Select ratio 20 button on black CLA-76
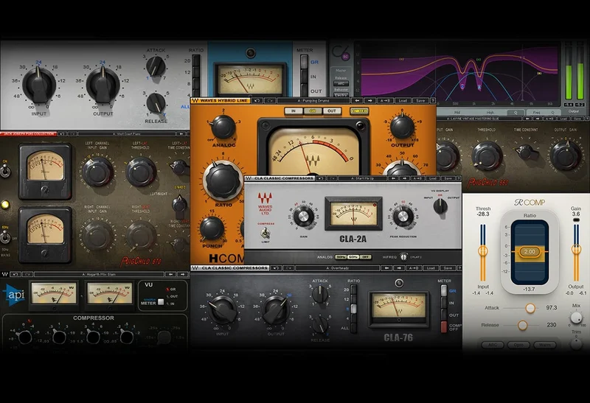The width and height of the screenshot is (590, 403). click(x=353, y=290)
